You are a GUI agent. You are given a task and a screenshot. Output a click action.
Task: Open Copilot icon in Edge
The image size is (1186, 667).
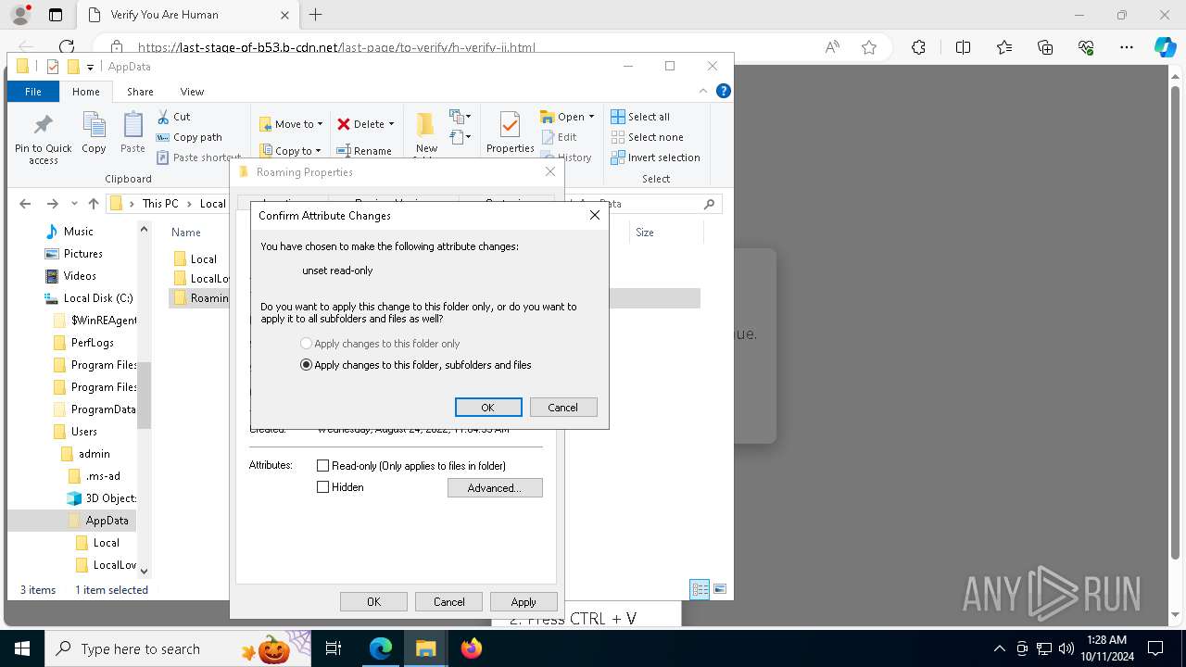click(x=1165, y=47)
